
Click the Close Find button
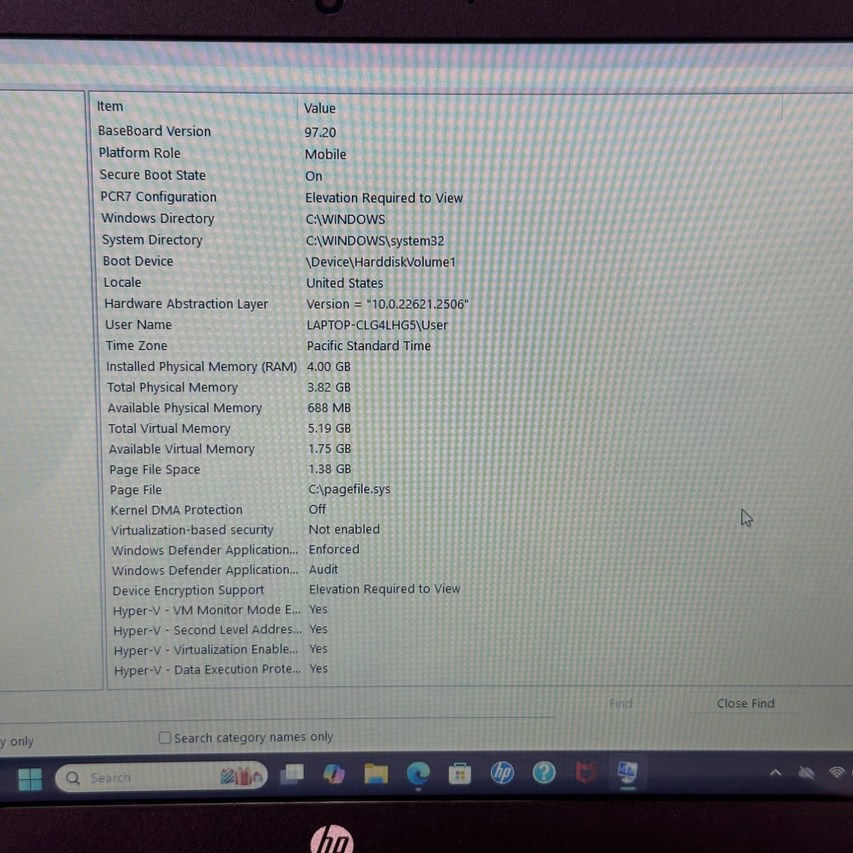(745, 703)
